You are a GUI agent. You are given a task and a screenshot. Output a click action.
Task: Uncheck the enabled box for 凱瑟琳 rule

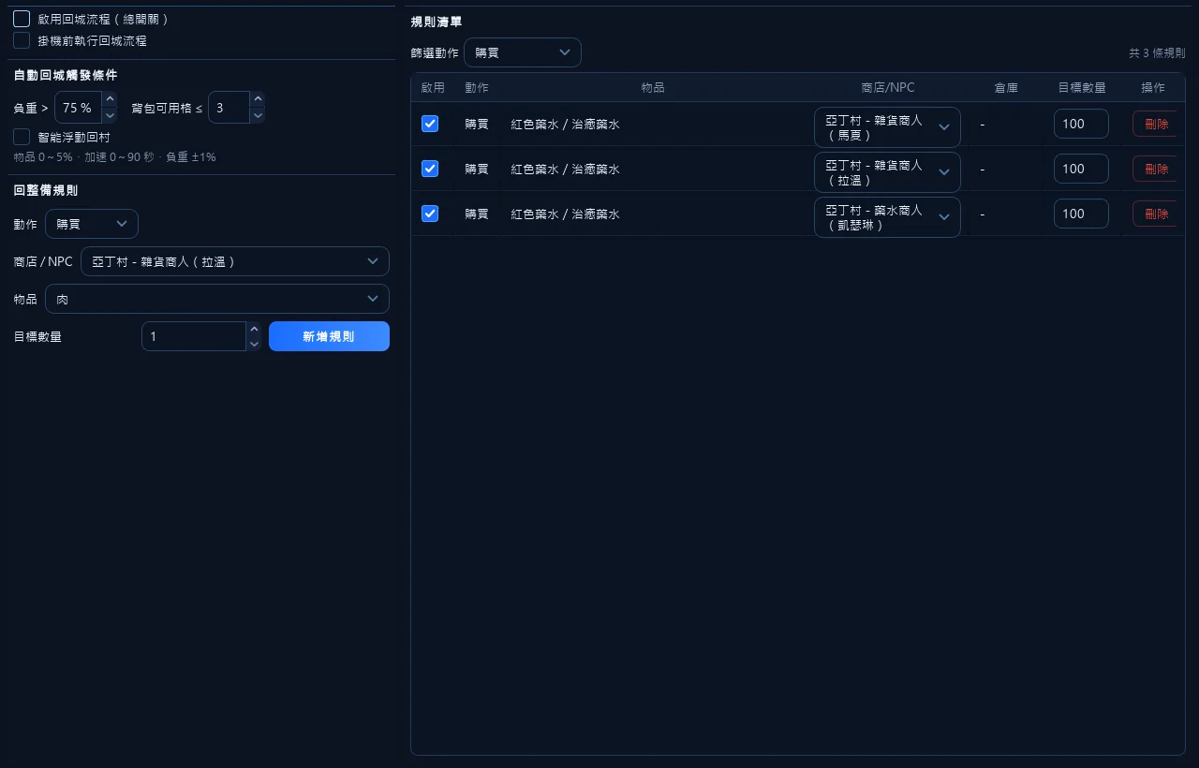pos(430,214)
